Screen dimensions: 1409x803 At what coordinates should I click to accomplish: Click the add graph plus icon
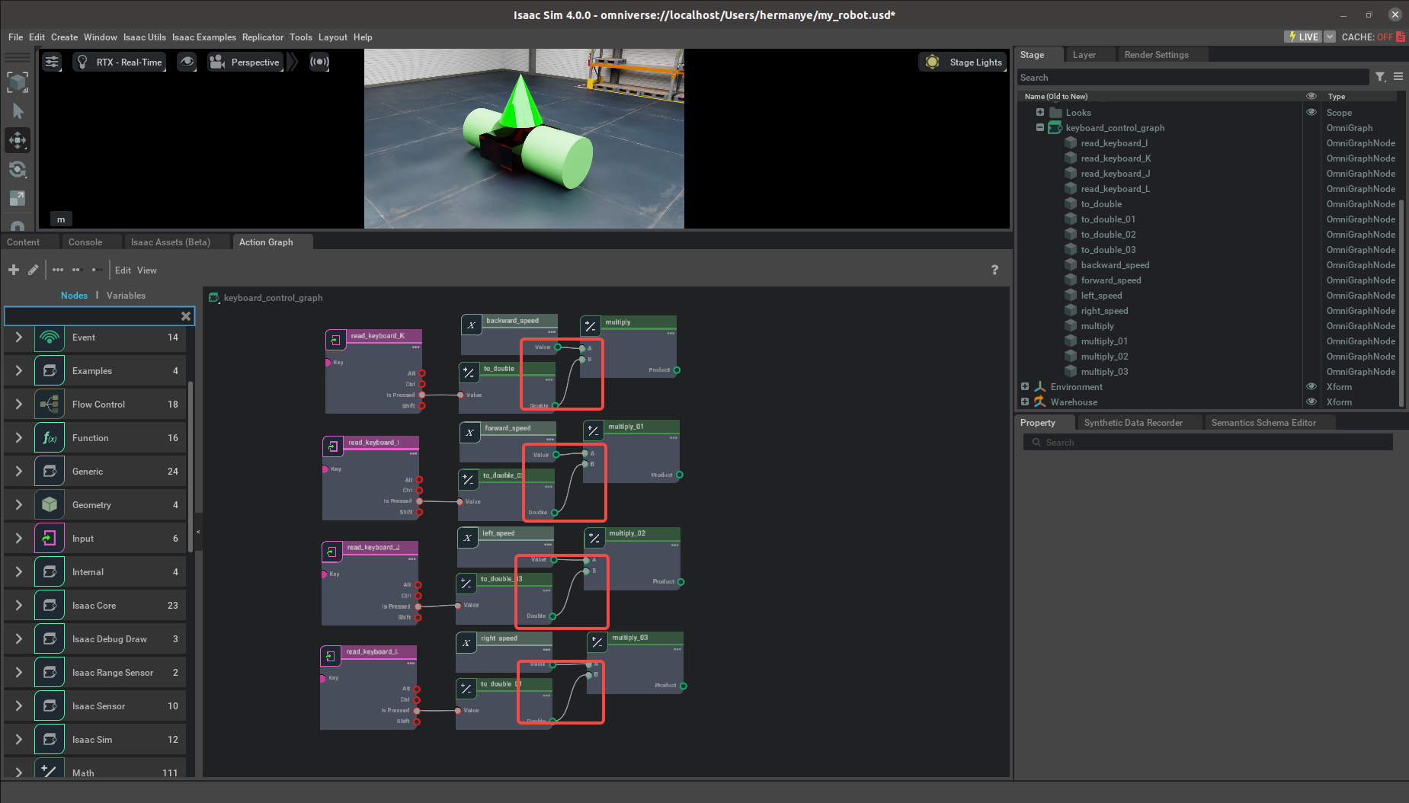pyautogui.click(x=14, y=270)
